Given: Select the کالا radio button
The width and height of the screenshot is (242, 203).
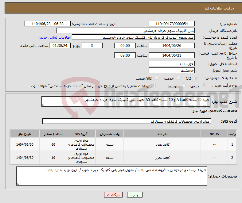Looking at the screenshot, I should pos(196,78).
